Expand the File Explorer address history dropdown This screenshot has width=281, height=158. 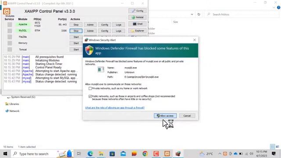pos(192,14)
